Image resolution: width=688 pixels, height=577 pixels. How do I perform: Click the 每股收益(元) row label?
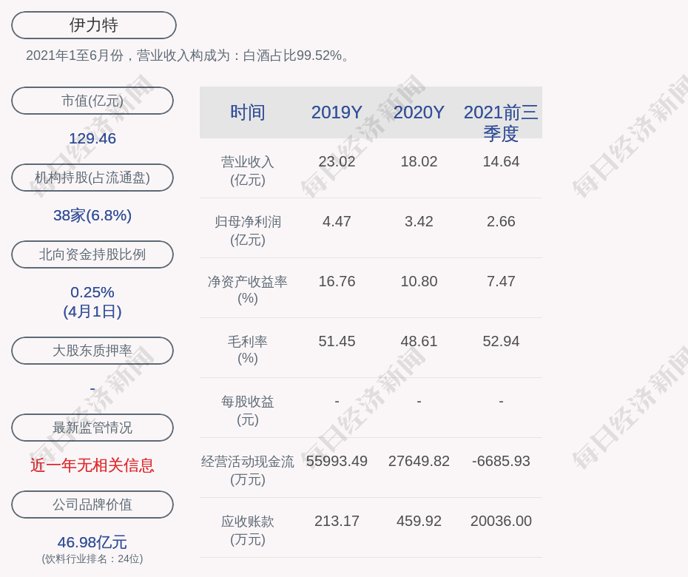(x=248, y=411)
